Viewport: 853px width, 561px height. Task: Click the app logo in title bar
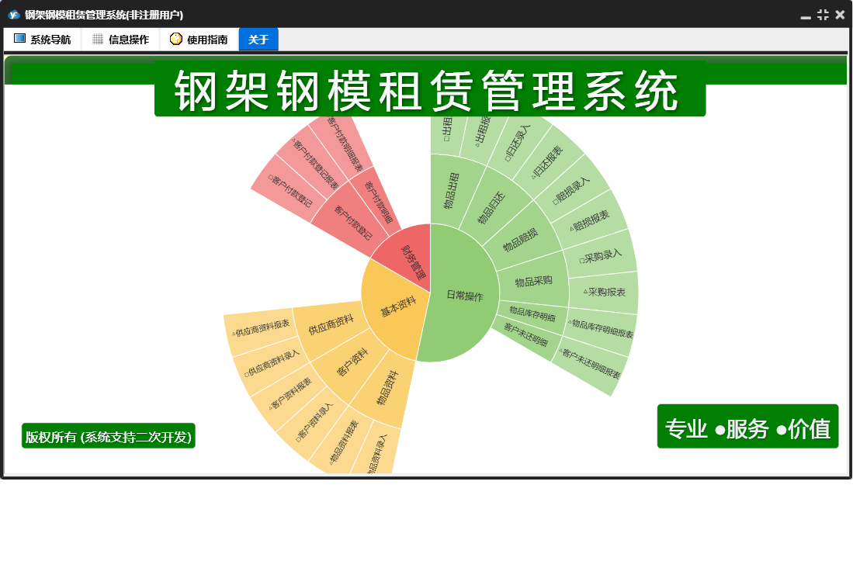click(14, 15)
